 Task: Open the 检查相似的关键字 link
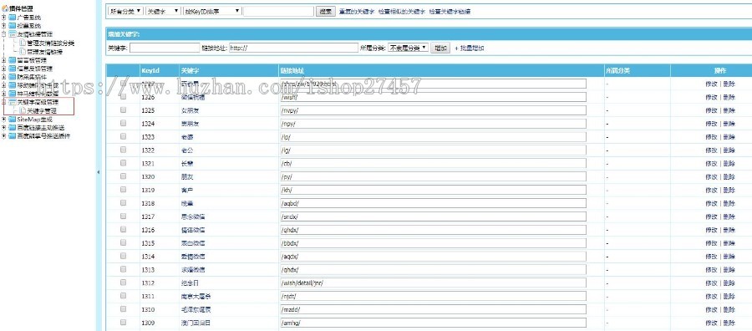click(x=401, y=12)
